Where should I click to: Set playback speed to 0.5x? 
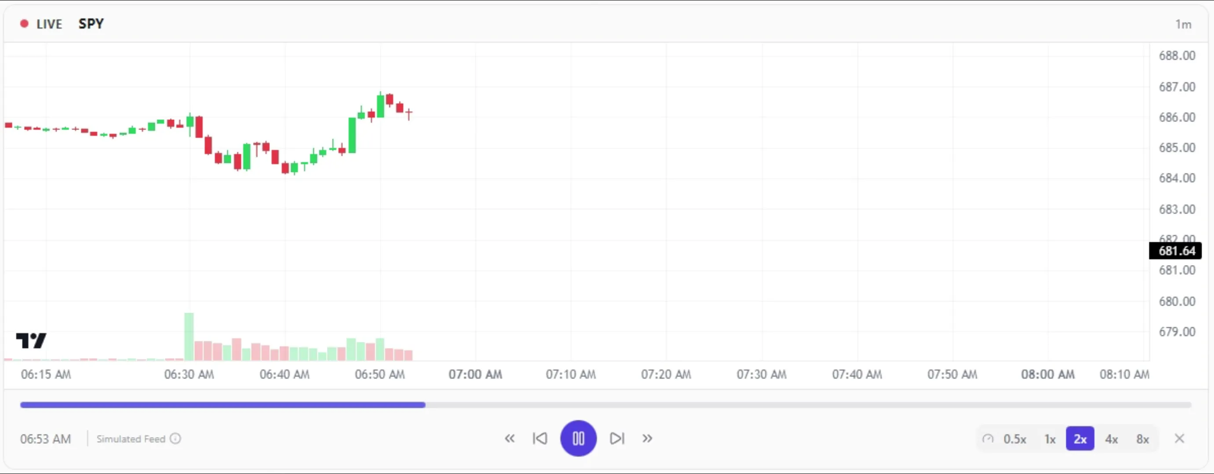point(1014,439)
